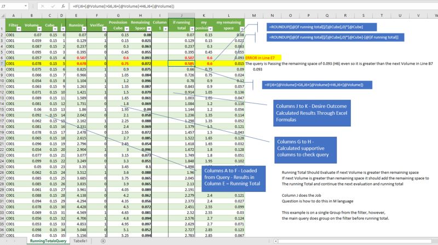Select the 'Columns G to H' blue box
The image size is (438, 245).
coord(306,150)
